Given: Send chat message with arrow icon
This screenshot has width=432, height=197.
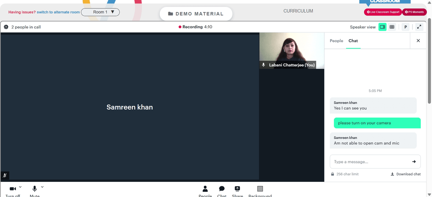Looking at the screenshot, I should 414,162.
